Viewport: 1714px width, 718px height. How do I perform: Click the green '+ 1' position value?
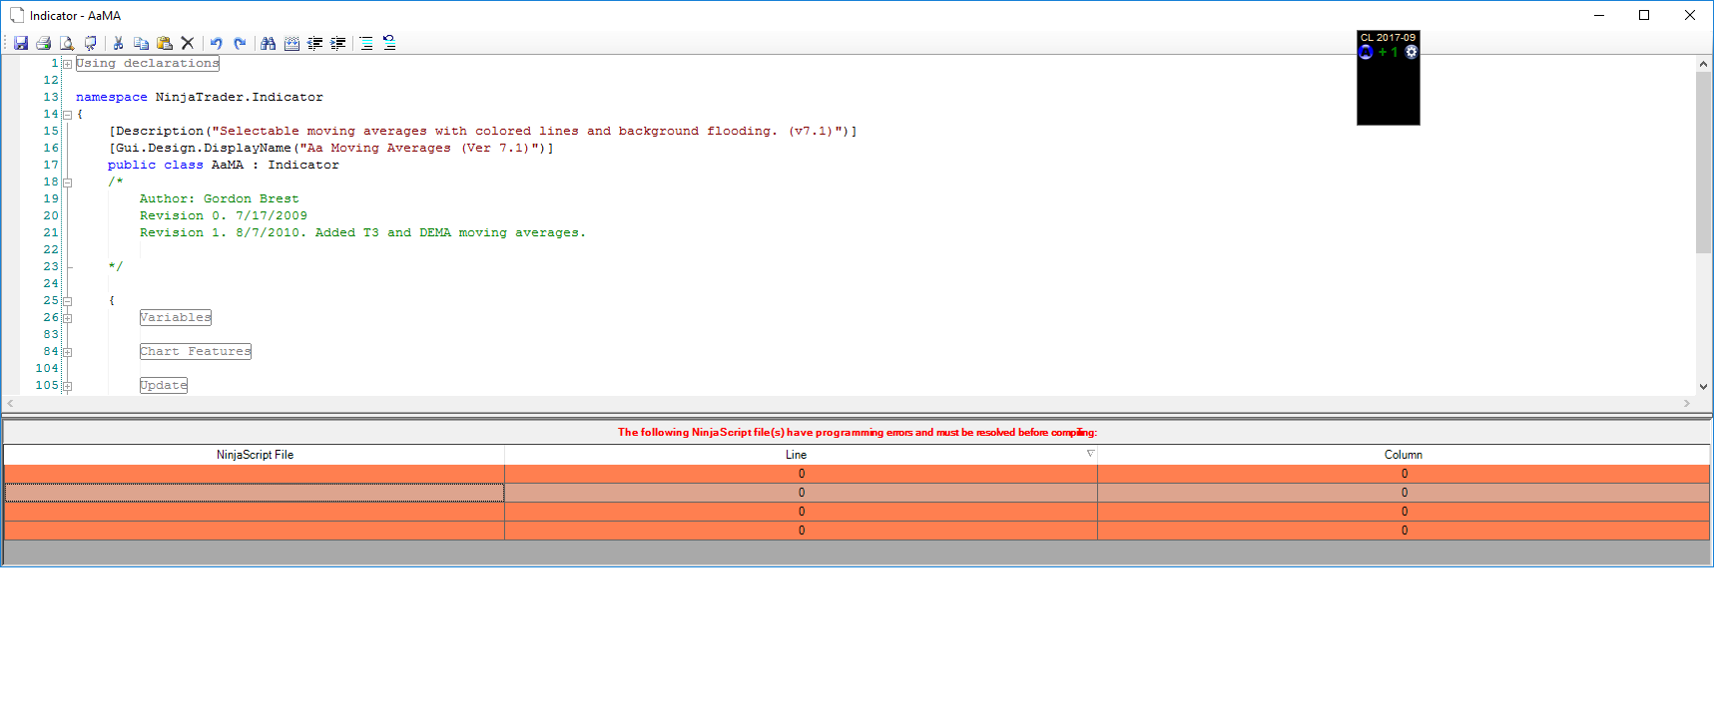[x=1389, y=52]
